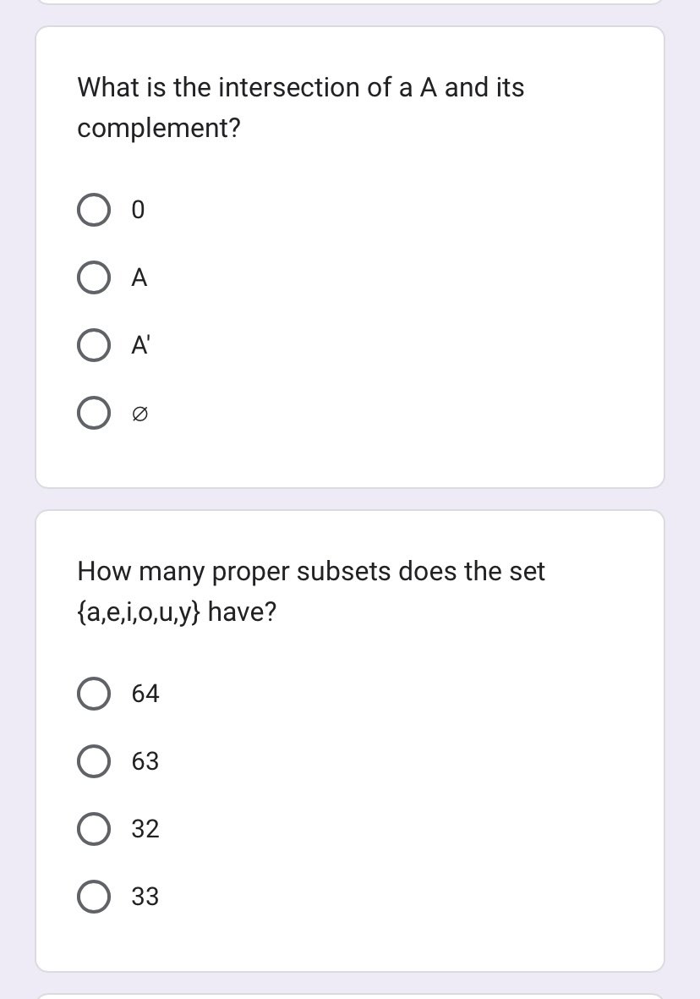The image size is (700, 999).
Task: Click the answer label 32
Action: pos(145,829)
